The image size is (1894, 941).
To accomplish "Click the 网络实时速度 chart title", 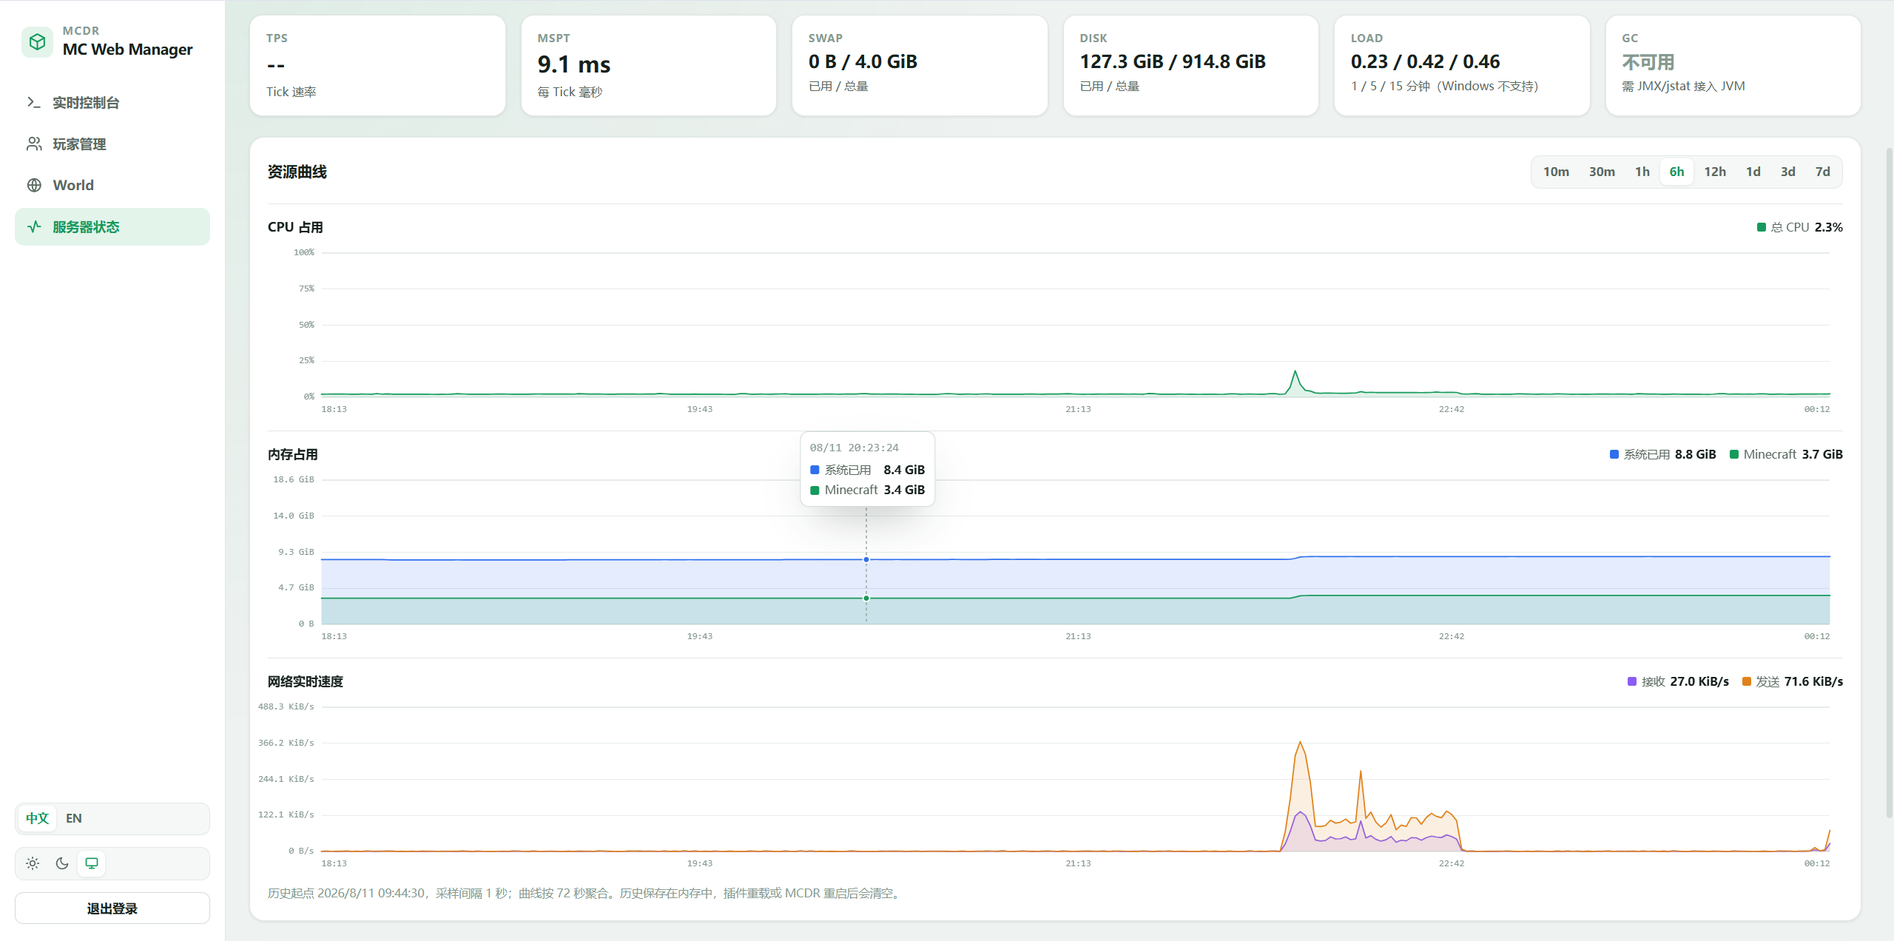I will [306, 681].
